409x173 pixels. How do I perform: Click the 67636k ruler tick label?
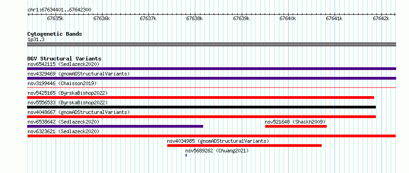coord(102,18)
